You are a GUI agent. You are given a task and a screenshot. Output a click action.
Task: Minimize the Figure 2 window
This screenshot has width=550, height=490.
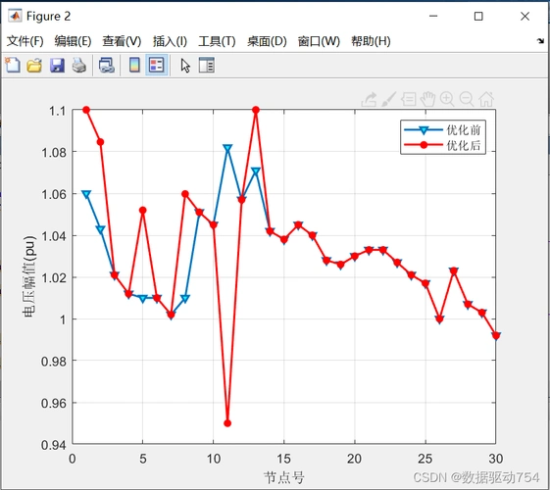tap(433, 16)
